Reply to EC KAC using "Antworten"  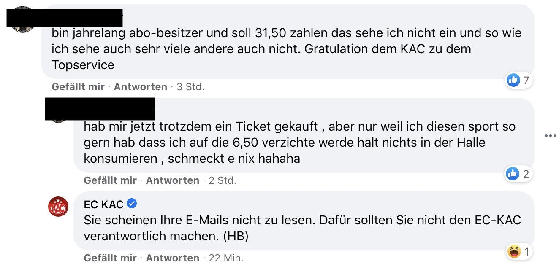172,258
